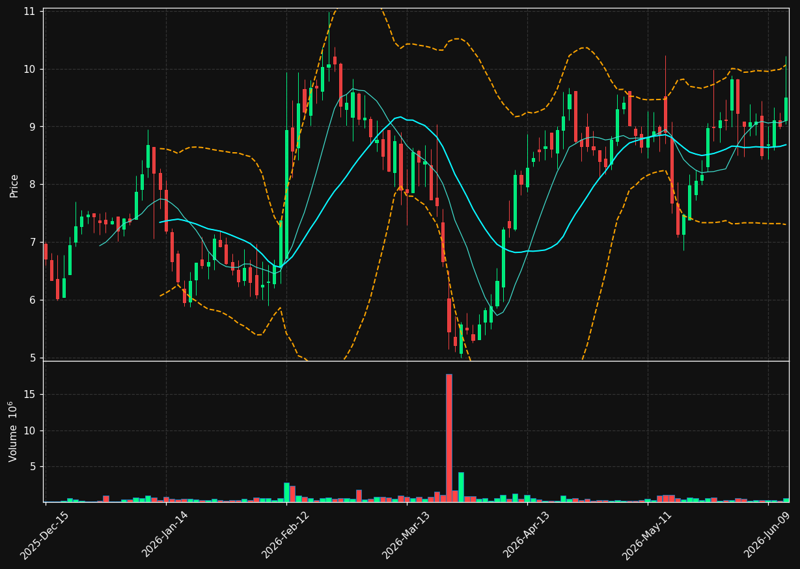Click volume tick label 15
The height and width of the screenshot is (569, 800).
(30, 395)
